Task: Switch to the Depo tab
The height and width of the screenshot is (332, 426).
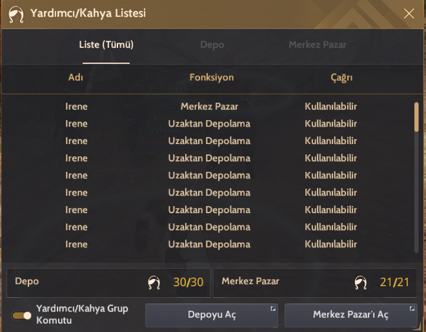Action: [x=212, y=45]
